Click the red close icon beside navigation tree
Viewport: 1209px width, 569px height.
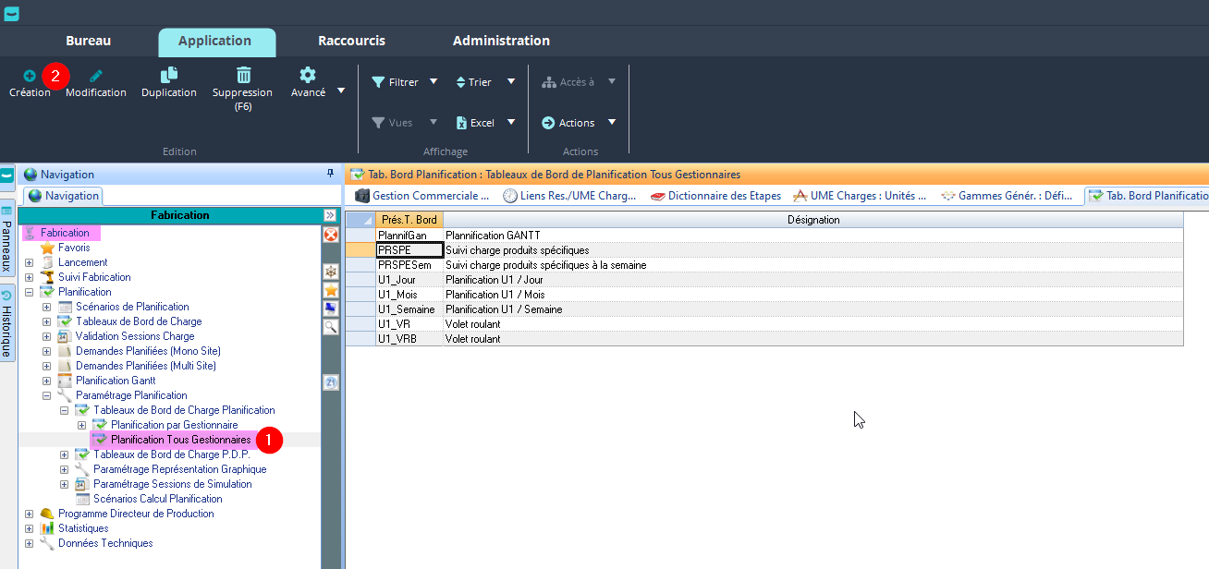point(330,236)
